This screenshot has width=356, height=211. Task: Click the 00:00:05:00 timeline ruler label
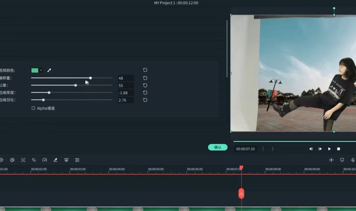(x=156, y=169)
